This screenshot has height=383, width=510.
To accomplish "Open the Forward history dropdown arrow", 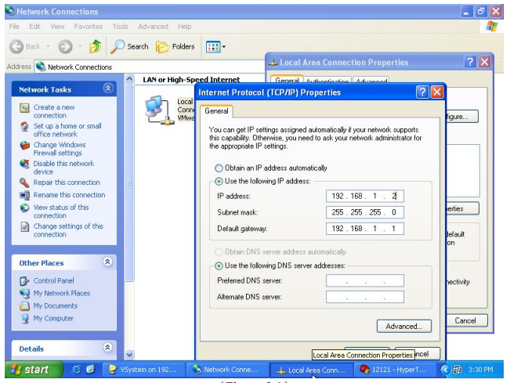I will pyautogui.click(x=80, y=46).
